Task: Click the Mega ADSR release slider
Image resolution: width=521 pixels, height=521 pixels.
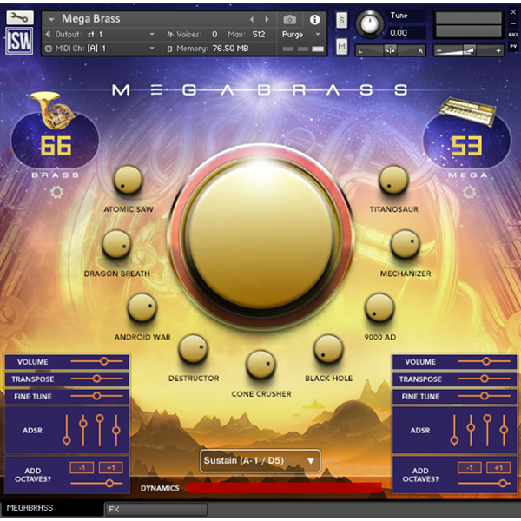Action: [x=504, y=430]
